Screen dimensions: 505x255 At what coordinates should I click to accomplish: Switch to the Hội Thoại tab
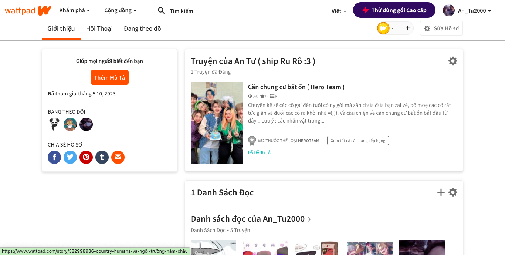[99, 28]
